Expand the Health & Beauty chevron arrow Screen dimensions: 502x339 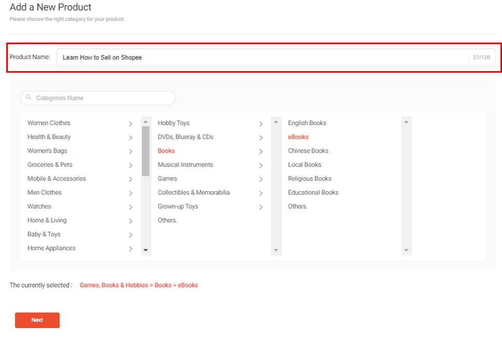(130, 138)
